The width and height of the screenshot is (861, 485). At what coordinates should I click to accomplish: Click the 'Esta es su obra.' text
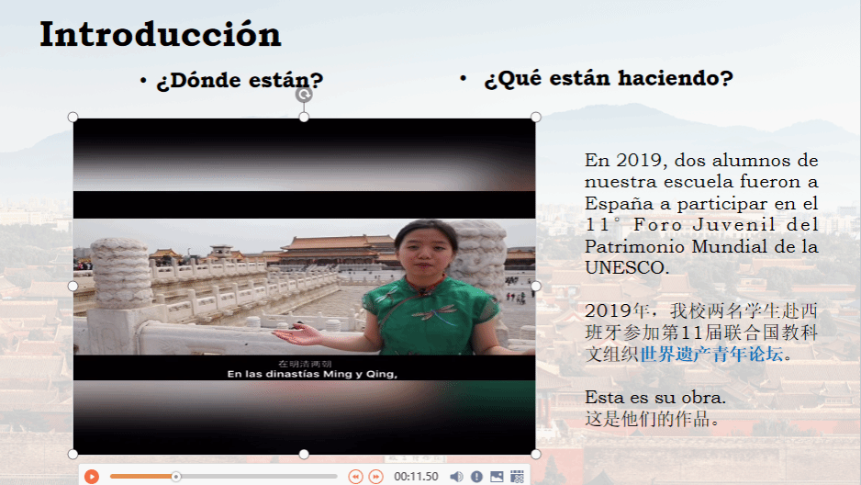(x=655, y=397)
